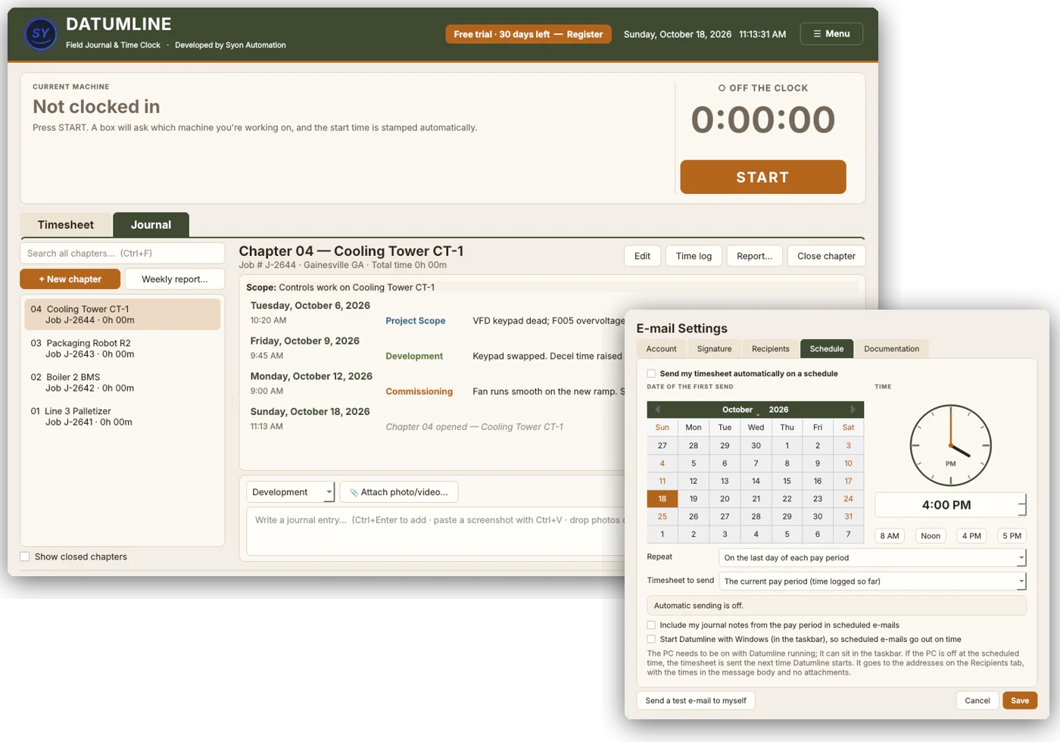Viewport: 1060px width, 742px height.
Task: Toggle Show closed chapters checkbox
Action: tap(25, 556)
